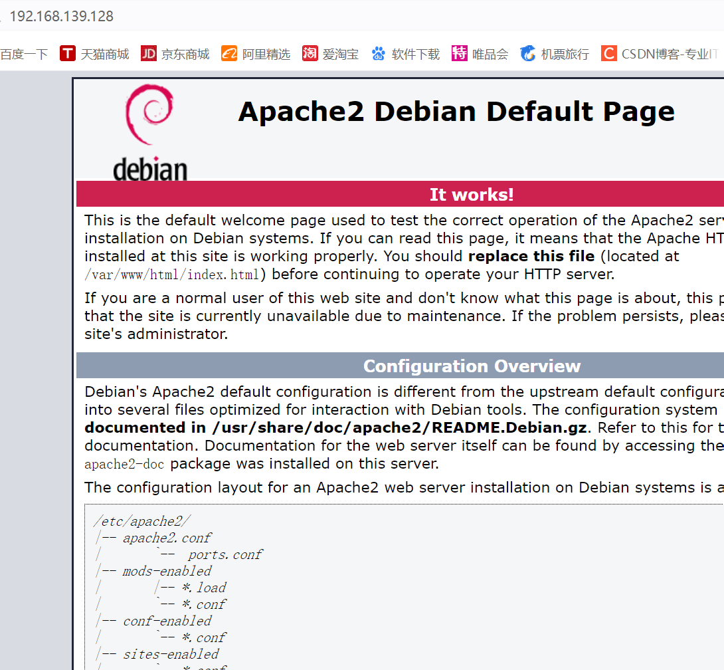Screen dimensions: 724x670
Task: Click the ports.conf line in tree
Action: [x=225, y=554]
